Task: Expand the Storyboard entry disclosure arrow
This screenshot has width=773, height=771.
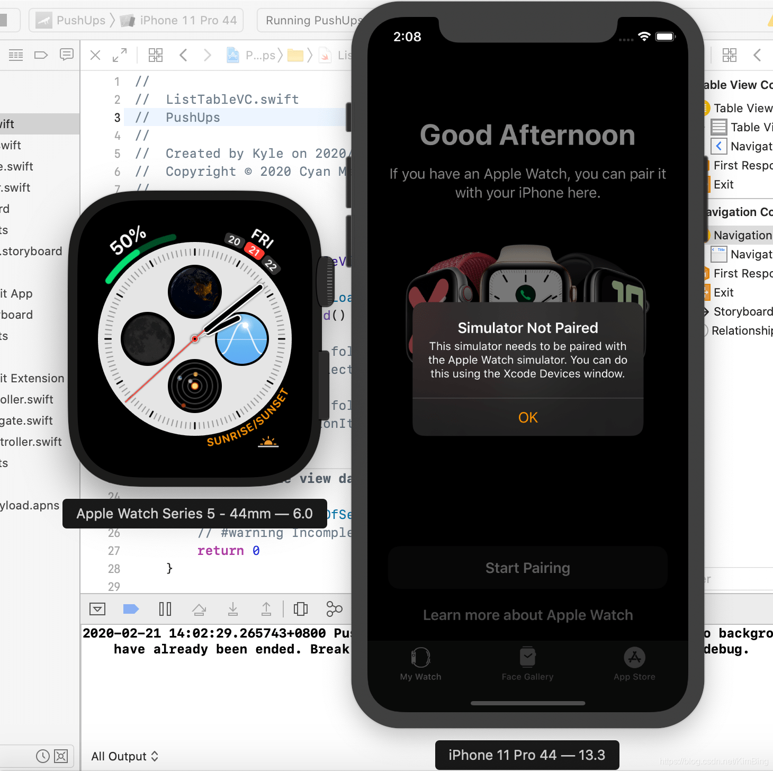Action: click(706, 311)
